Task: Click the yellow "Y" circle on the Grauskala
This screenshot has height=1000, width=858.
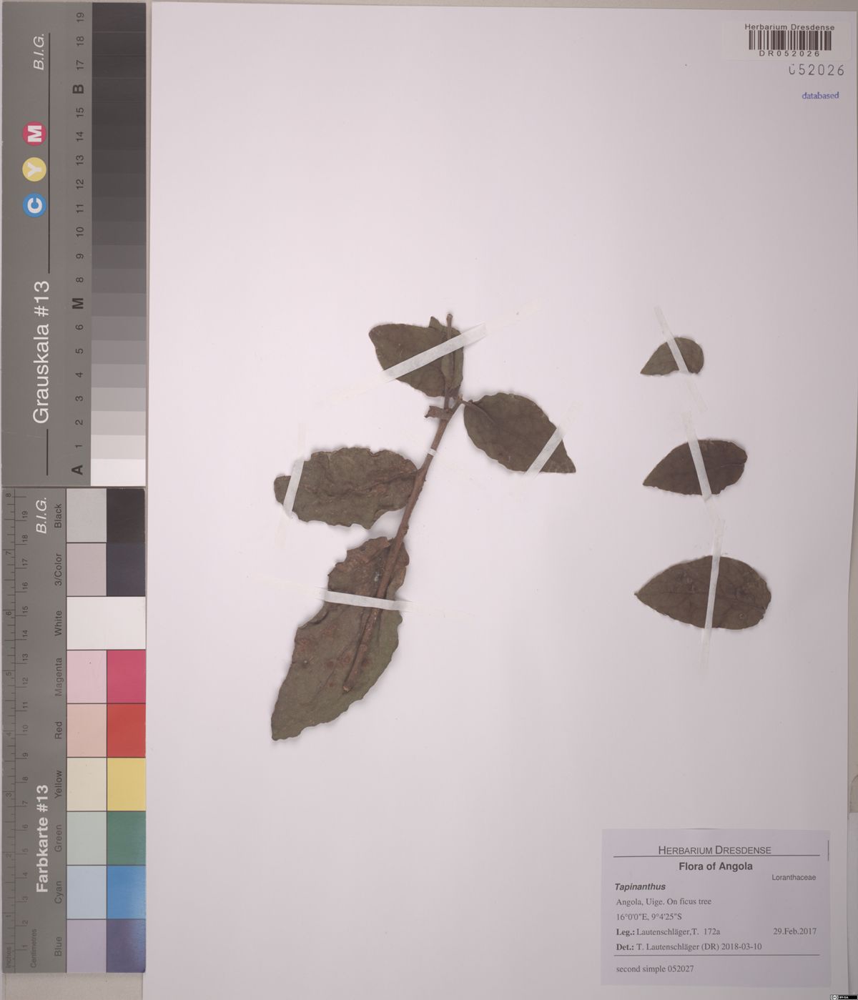Action: (x=34, y=169)
